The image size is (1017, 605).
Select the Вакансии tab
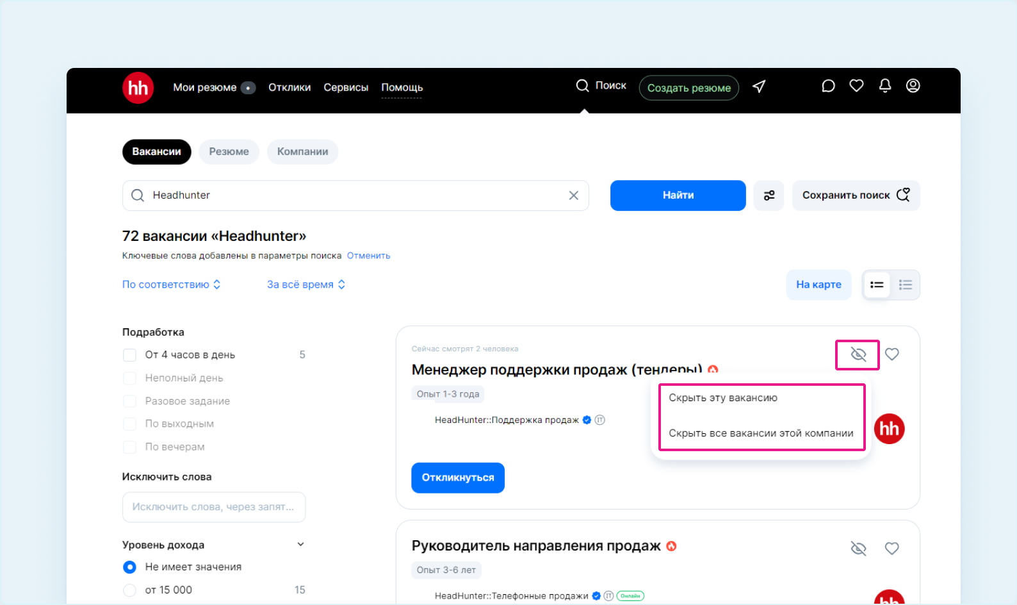[157, 152]
